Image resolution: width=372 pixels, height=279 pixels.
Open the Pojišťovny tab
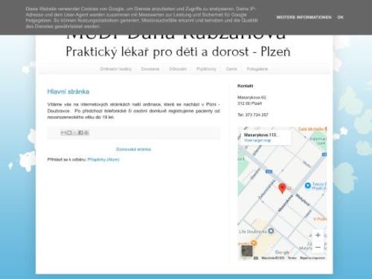click(x=206, y=69)
